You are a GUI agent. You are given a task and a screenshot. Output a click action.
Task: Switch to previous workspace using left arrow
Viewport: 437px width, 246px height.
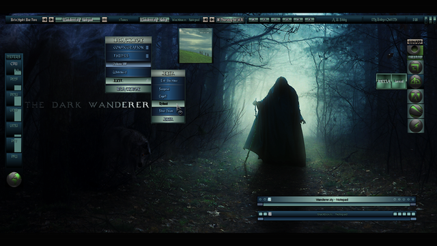tap(44, 20)
